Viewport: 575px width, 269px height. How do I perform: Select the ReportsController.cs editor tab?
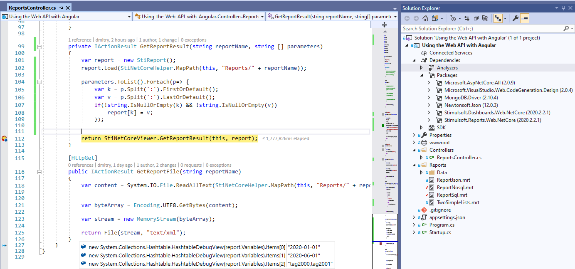pyautogui.click(x=32, y=8)
